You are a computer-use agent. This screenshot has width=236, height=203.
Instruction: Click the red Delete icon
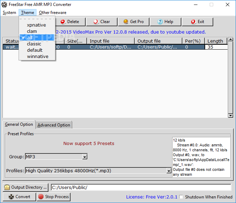tap(63, 22)
